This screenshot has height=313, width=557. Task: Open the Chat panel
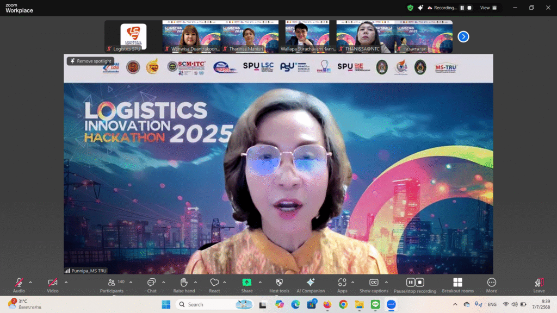coord(152,285)
